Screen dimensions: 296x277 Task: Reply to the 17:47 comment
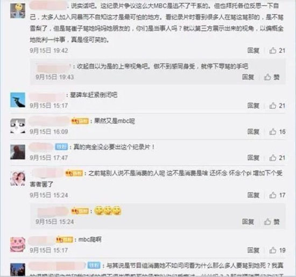click(253, 158)
